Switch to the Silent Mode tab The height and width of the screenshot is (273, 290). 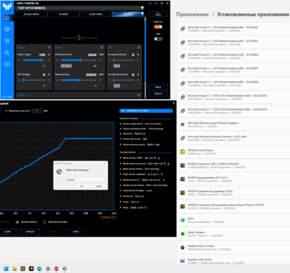click(x=96, y=14)
